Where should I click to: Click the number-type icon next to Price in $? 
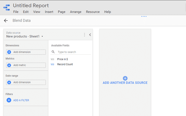tap(52, 59)
